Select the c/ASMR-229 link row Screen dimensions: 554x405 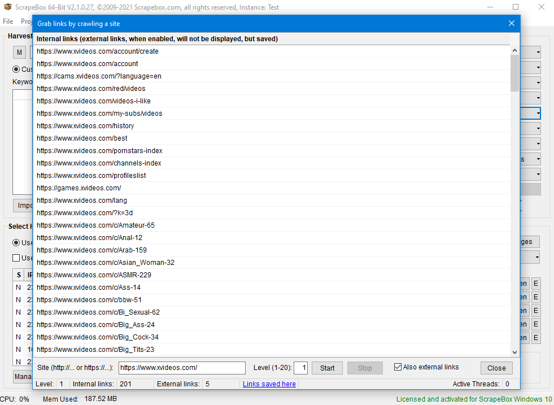tap(271, 275)
